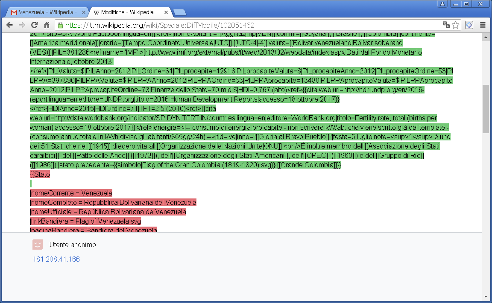
Task: Bookmark this page with the star
Action: tap(456, 25)
